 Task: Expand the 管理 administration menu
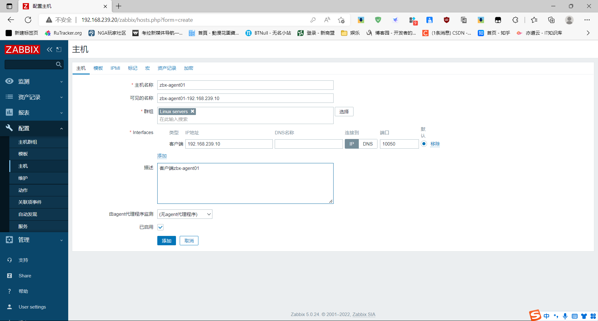click(x=34, y=240)
